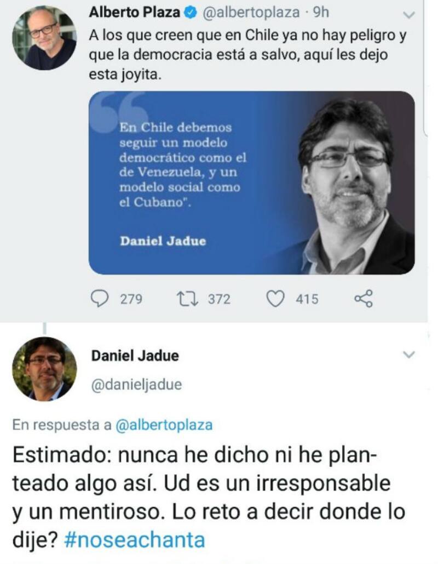Open the #noseachanta hashtag
This screenshot has width=438, height=564.
point(134,540)
